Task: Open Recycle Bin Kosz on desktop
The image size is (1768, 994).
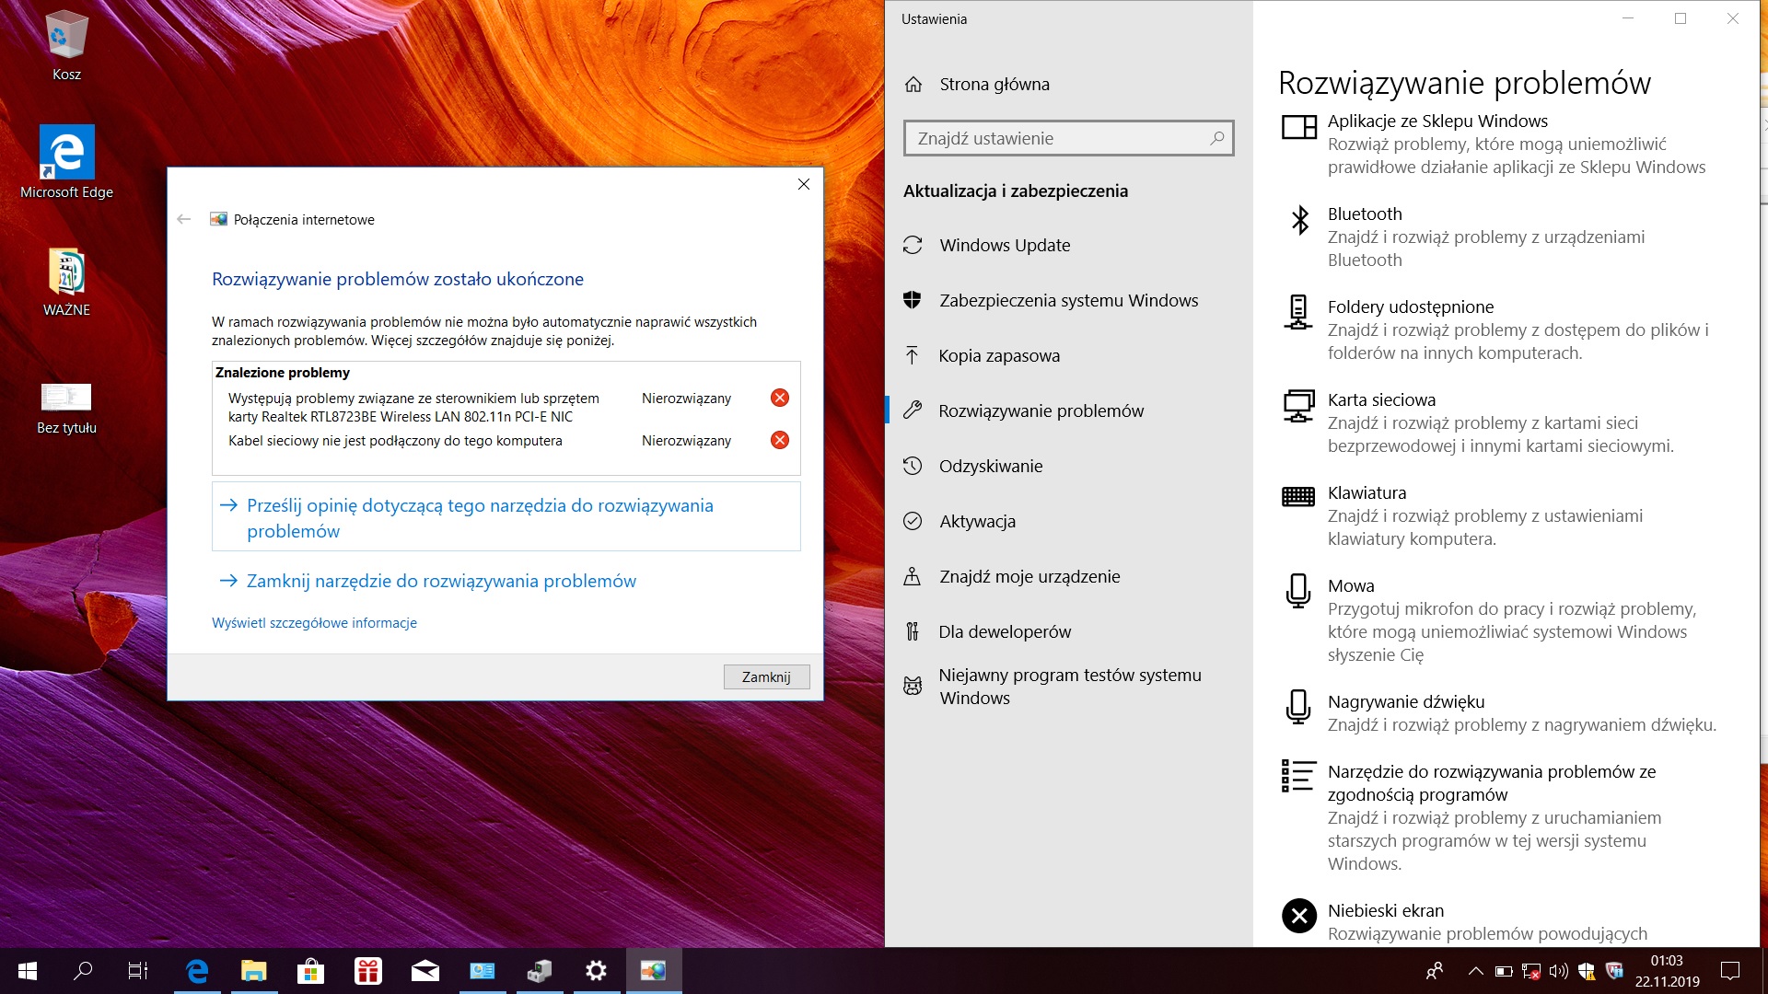Action: coord(66,44)
